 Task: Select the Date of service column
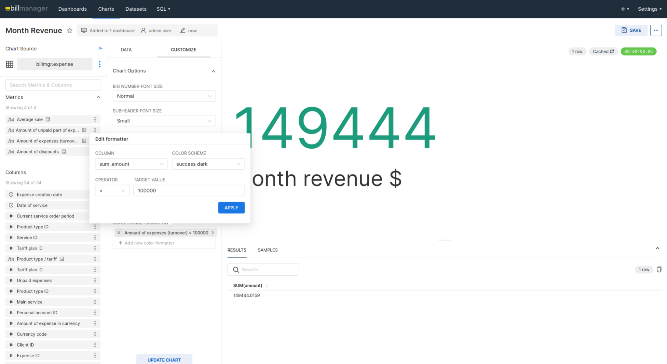point(47,206)
